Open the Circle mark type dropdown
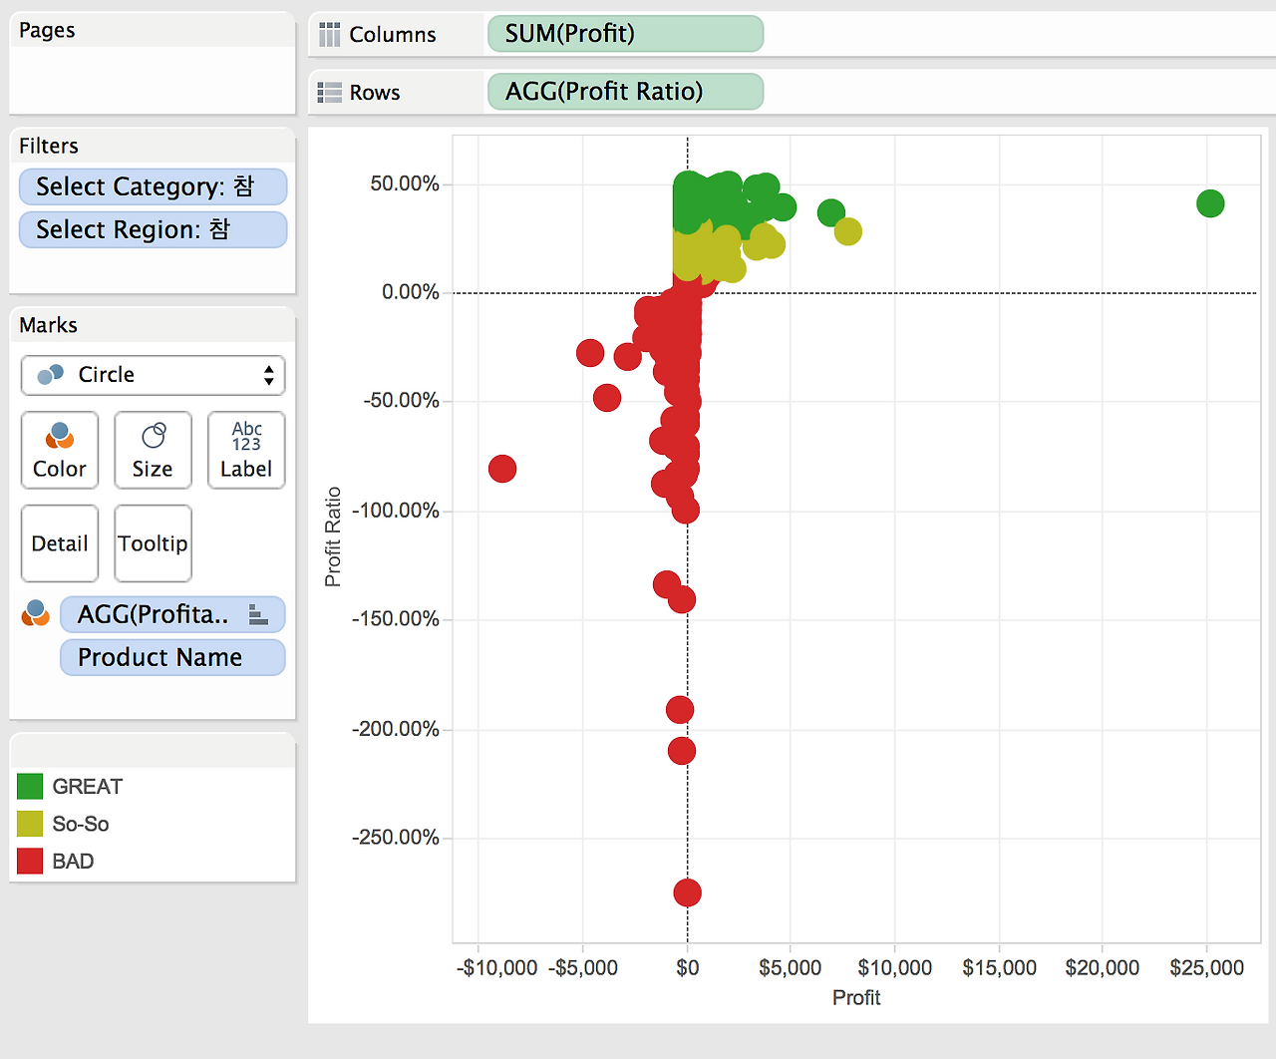Screen dimensions: 1276x1059 pyautogui.click(x=153, y=375)
